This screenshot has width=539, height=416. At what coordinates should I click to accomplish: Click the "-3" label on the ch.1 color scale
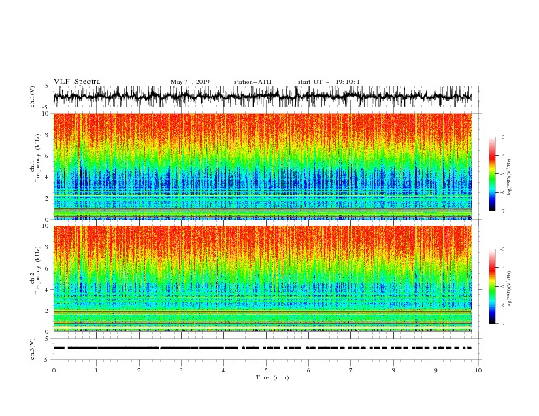click(502, 137)
